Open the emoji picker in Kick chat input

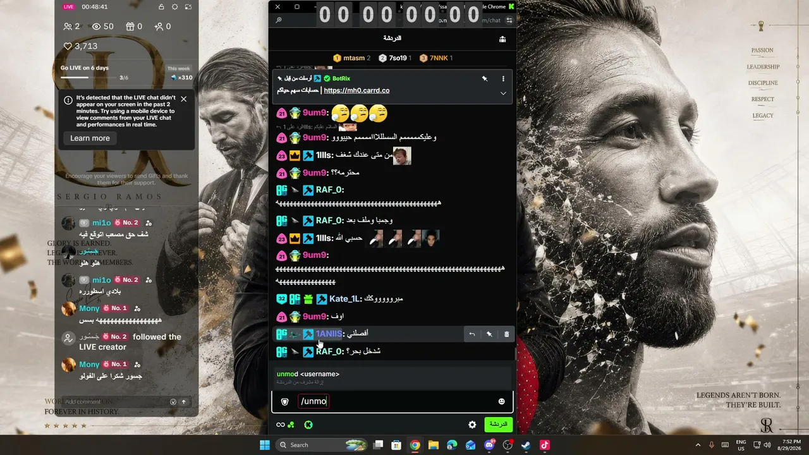[x=502, y=401]
